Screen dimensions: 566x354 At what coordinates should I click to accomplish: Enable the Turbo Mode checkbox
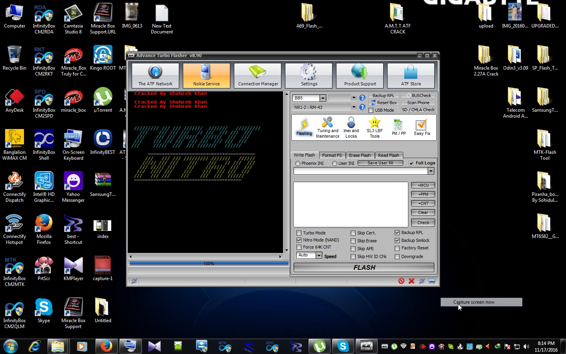pyautogui.click(x=299, y=233)
